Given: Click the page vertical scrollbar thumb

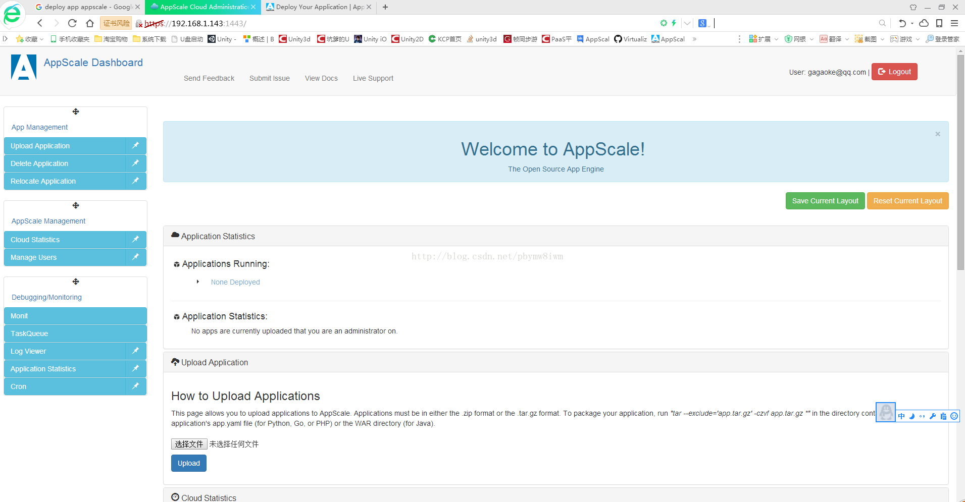Looking at the screenshot, I should 960,161.
